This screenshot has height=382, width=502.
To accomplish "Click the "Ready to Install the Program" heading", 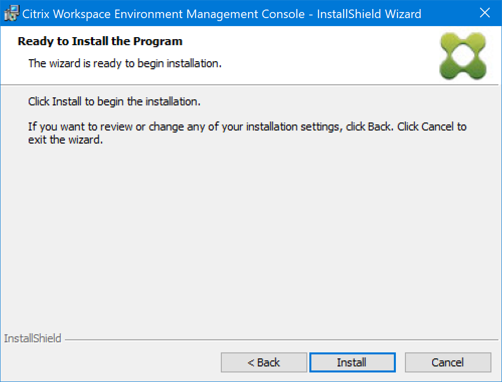I will tap(100, 41).
